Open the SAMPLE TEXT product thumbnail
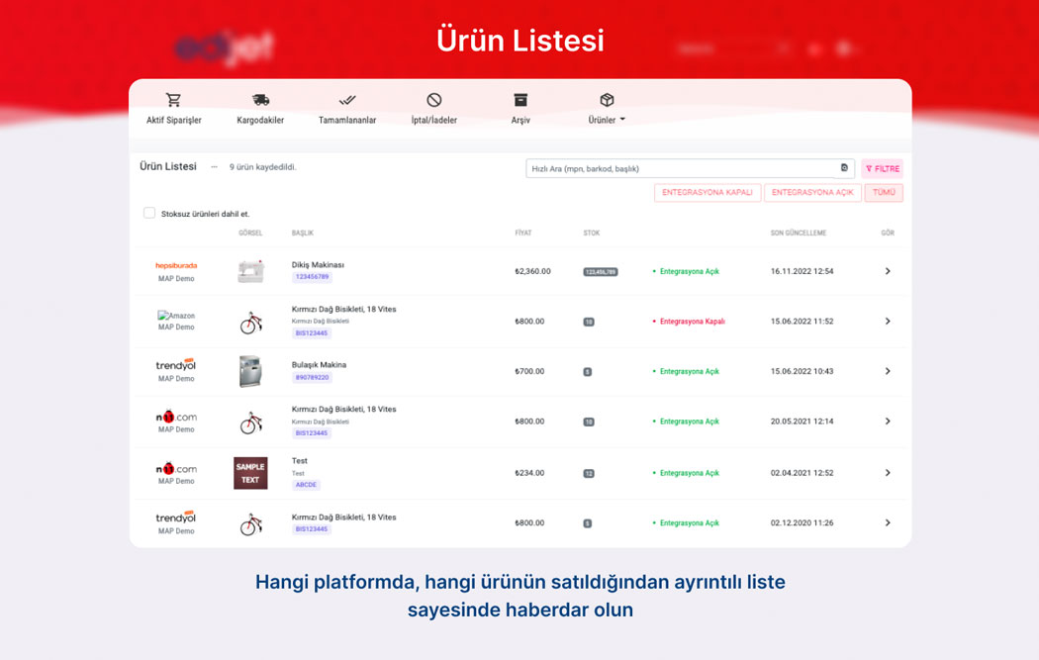The width and height of the screenshot is (1039, 660). coord(250,473)
